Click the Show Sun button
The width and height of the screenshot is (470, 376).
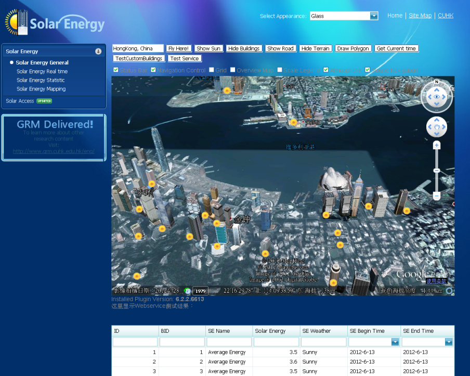point(208,48)
